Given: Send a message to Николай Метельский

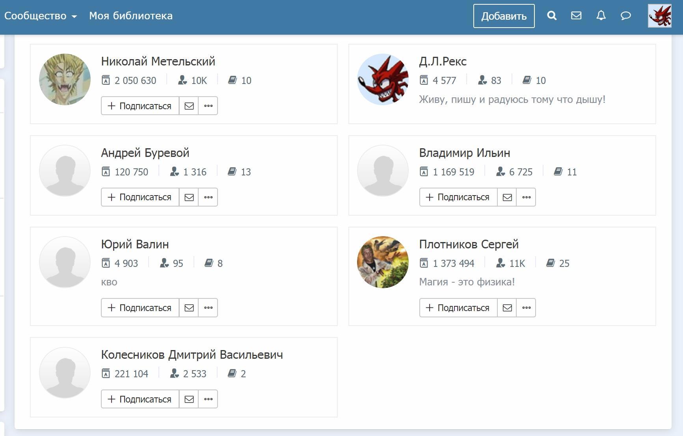Looking at the screenshot, I should (x=189, y=106).
